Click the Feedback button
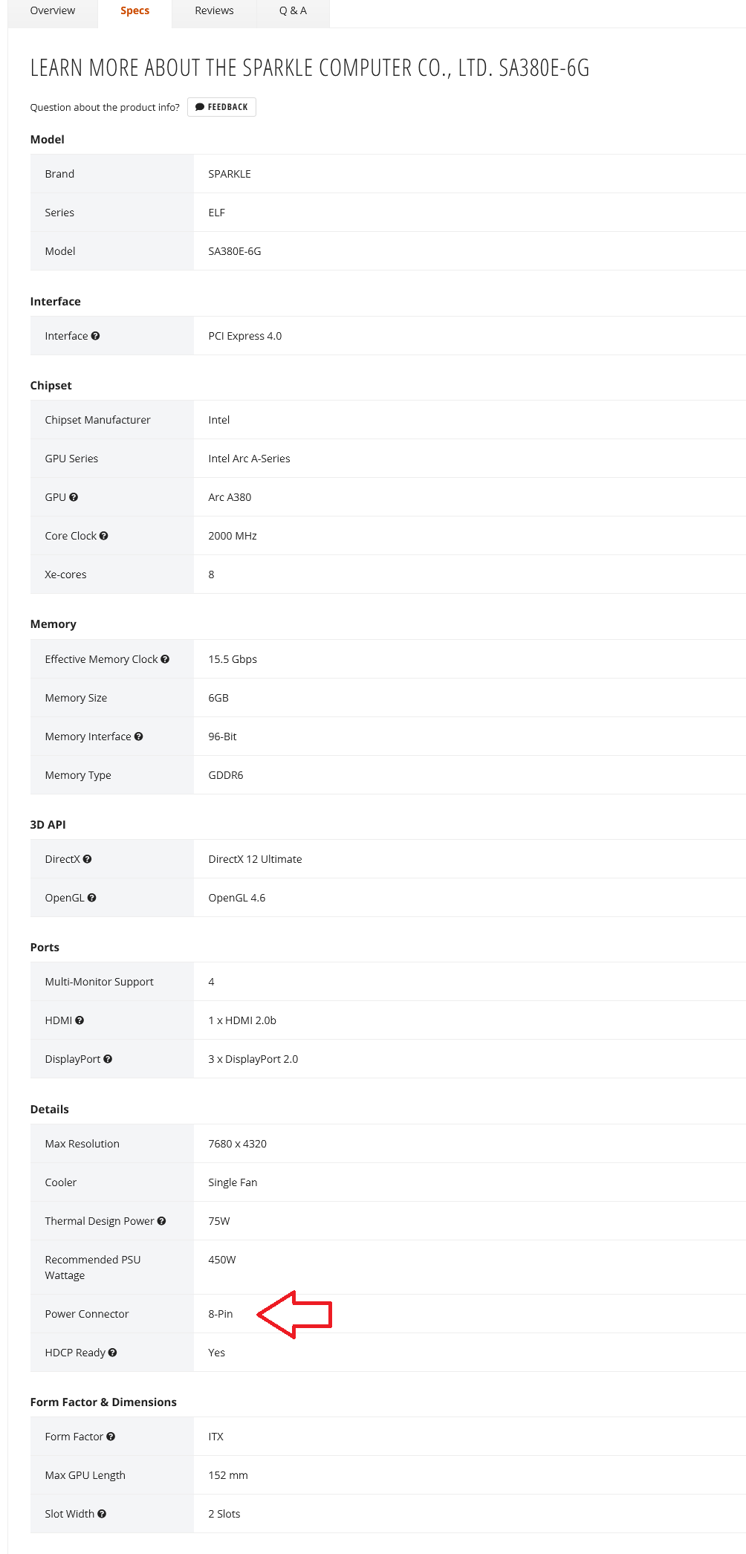 coord(221,107)
